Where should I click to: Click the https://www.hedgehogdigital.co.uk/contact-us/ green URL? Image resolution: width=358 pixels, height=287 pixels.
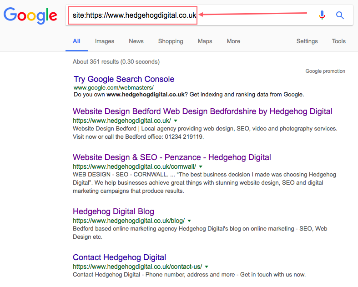tap(137, 267)
